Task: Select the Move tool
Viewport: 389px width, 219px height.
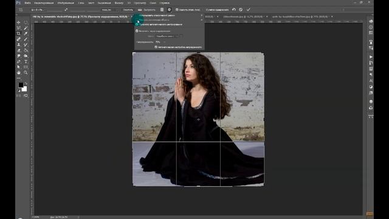Action: 19,23
